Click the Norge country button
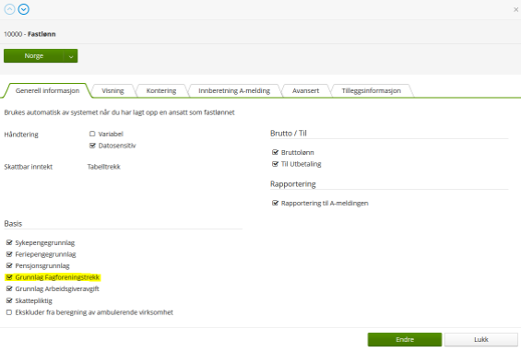Screen dimensions: 521x352 point(33,56)
